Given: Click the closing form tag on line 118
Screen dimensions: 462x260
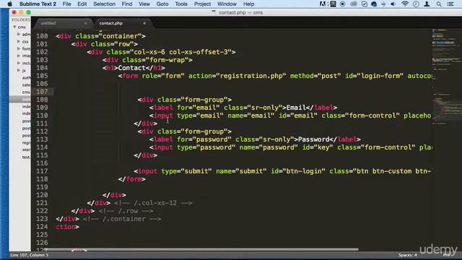Looking at the screenshot, I should [131, 179].
